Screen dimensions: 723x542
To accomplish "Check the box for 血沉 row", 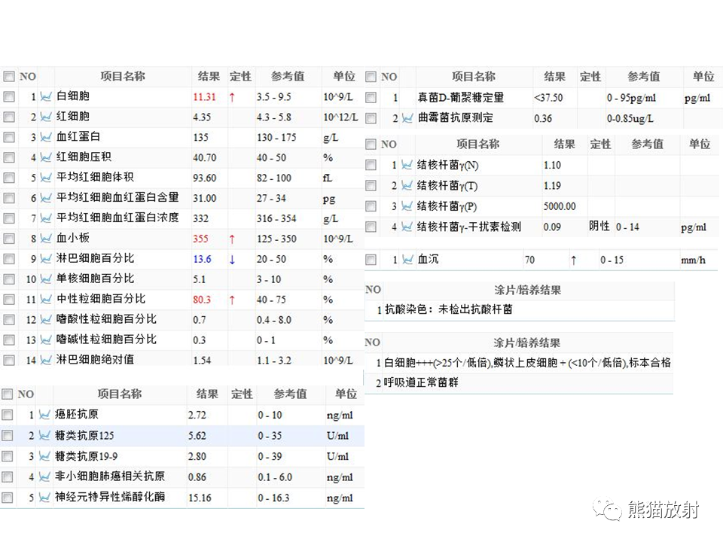I will coord(371,260).
